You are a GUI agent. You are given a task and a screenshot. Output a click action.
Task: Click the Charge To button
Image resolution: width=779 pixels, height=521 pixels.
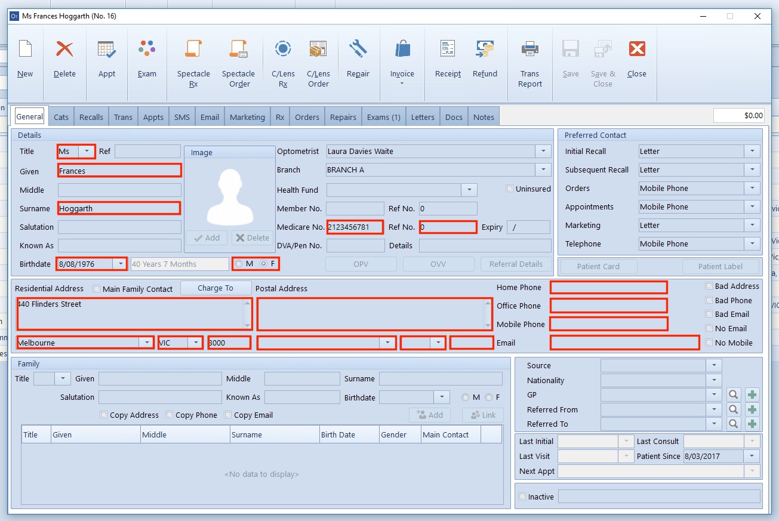215,287
